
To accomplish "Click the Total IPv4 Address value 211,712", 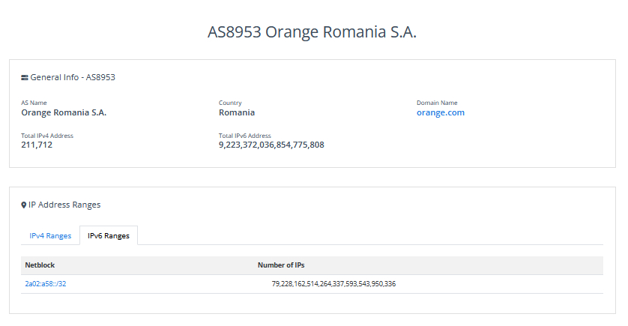I will (37, 145).
